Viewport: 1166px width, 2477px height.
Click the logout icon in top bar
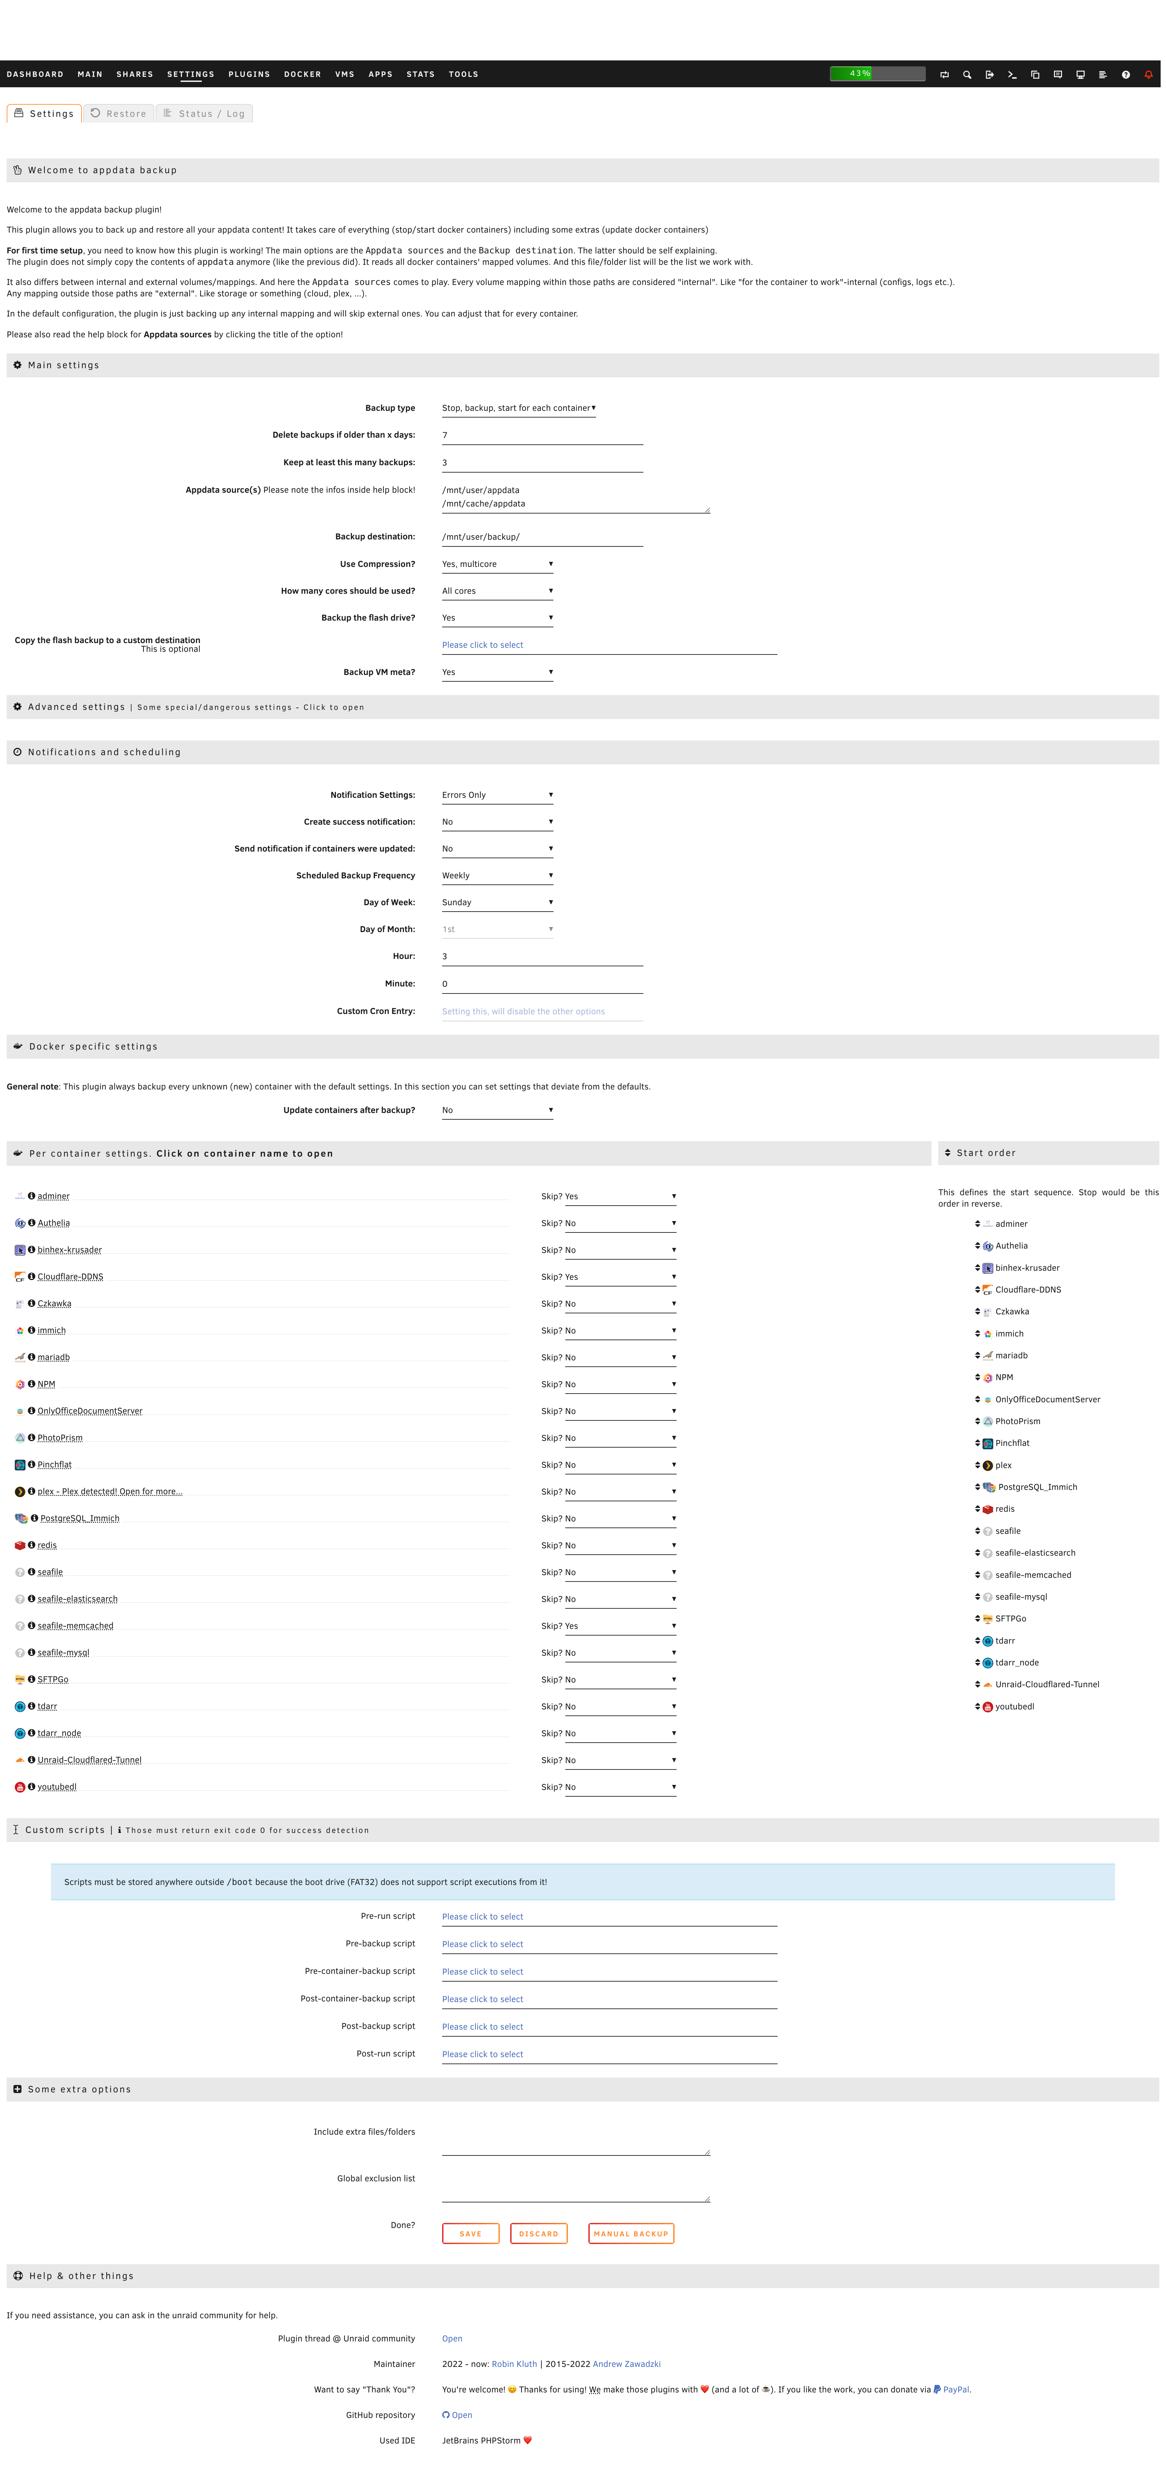point(989,74)
